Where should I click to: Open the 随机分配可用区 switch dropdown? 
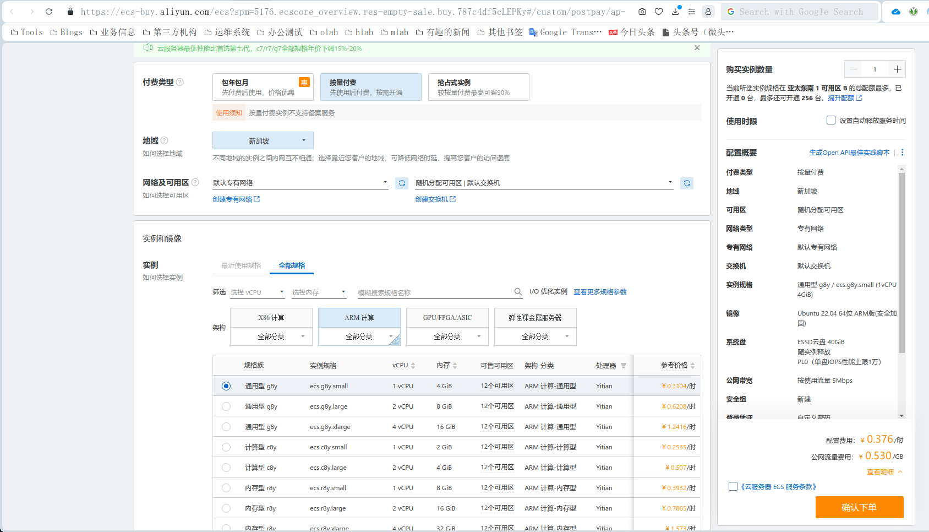coord(544,183)
